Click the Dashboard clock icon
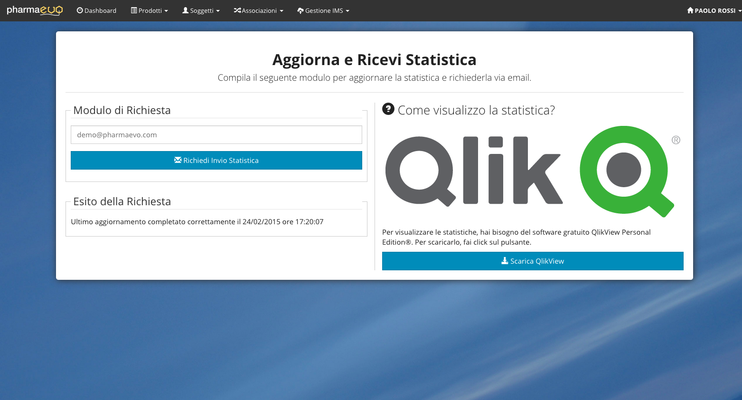Image resolution: width=742 pixels, height=400 pixels. (x=80, y=10)
